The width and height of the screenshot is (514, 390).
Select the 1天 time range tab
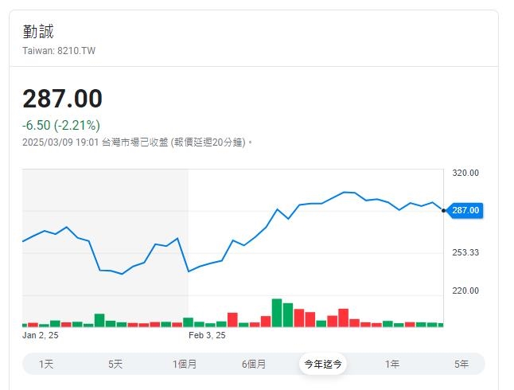[x=46, y=364]
